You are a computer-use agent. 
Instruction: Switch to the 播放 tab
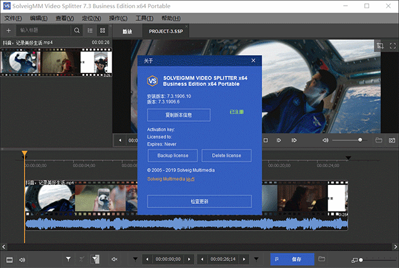coord(127,32)
